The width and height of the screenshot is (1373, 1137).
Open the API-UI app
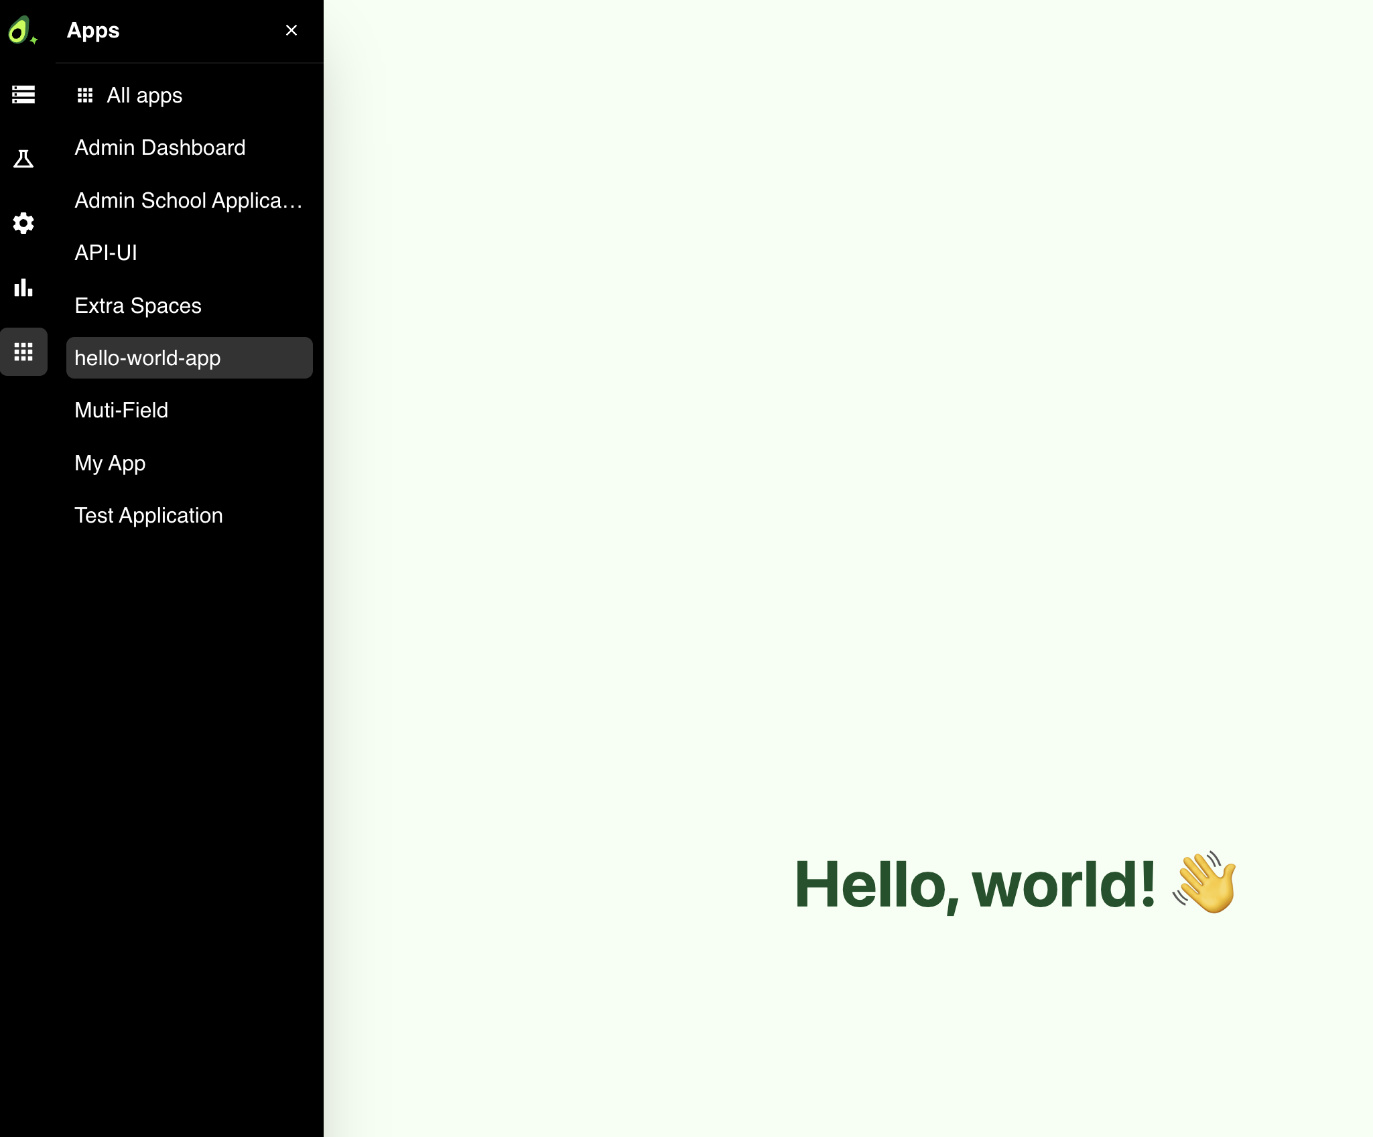pos(190,253)
